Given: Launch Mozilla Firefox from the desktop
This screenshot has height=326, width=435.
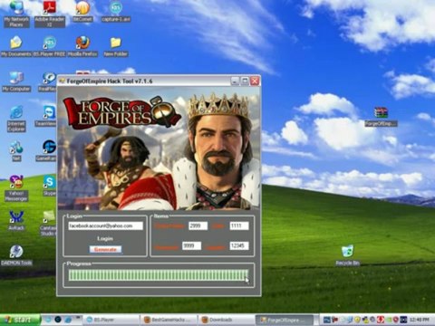Looking at the screenshot, I should pos(82,47).
